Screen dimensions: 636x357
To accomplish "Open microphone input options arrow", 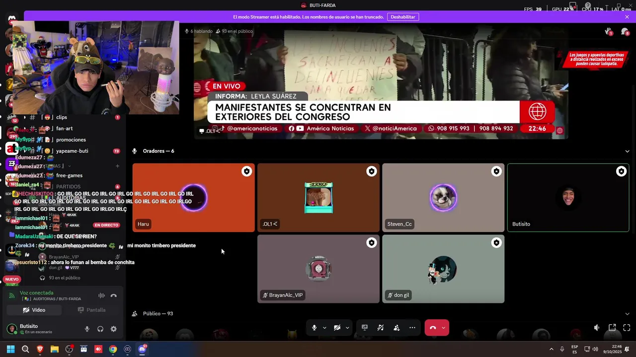I will [324, 328].
